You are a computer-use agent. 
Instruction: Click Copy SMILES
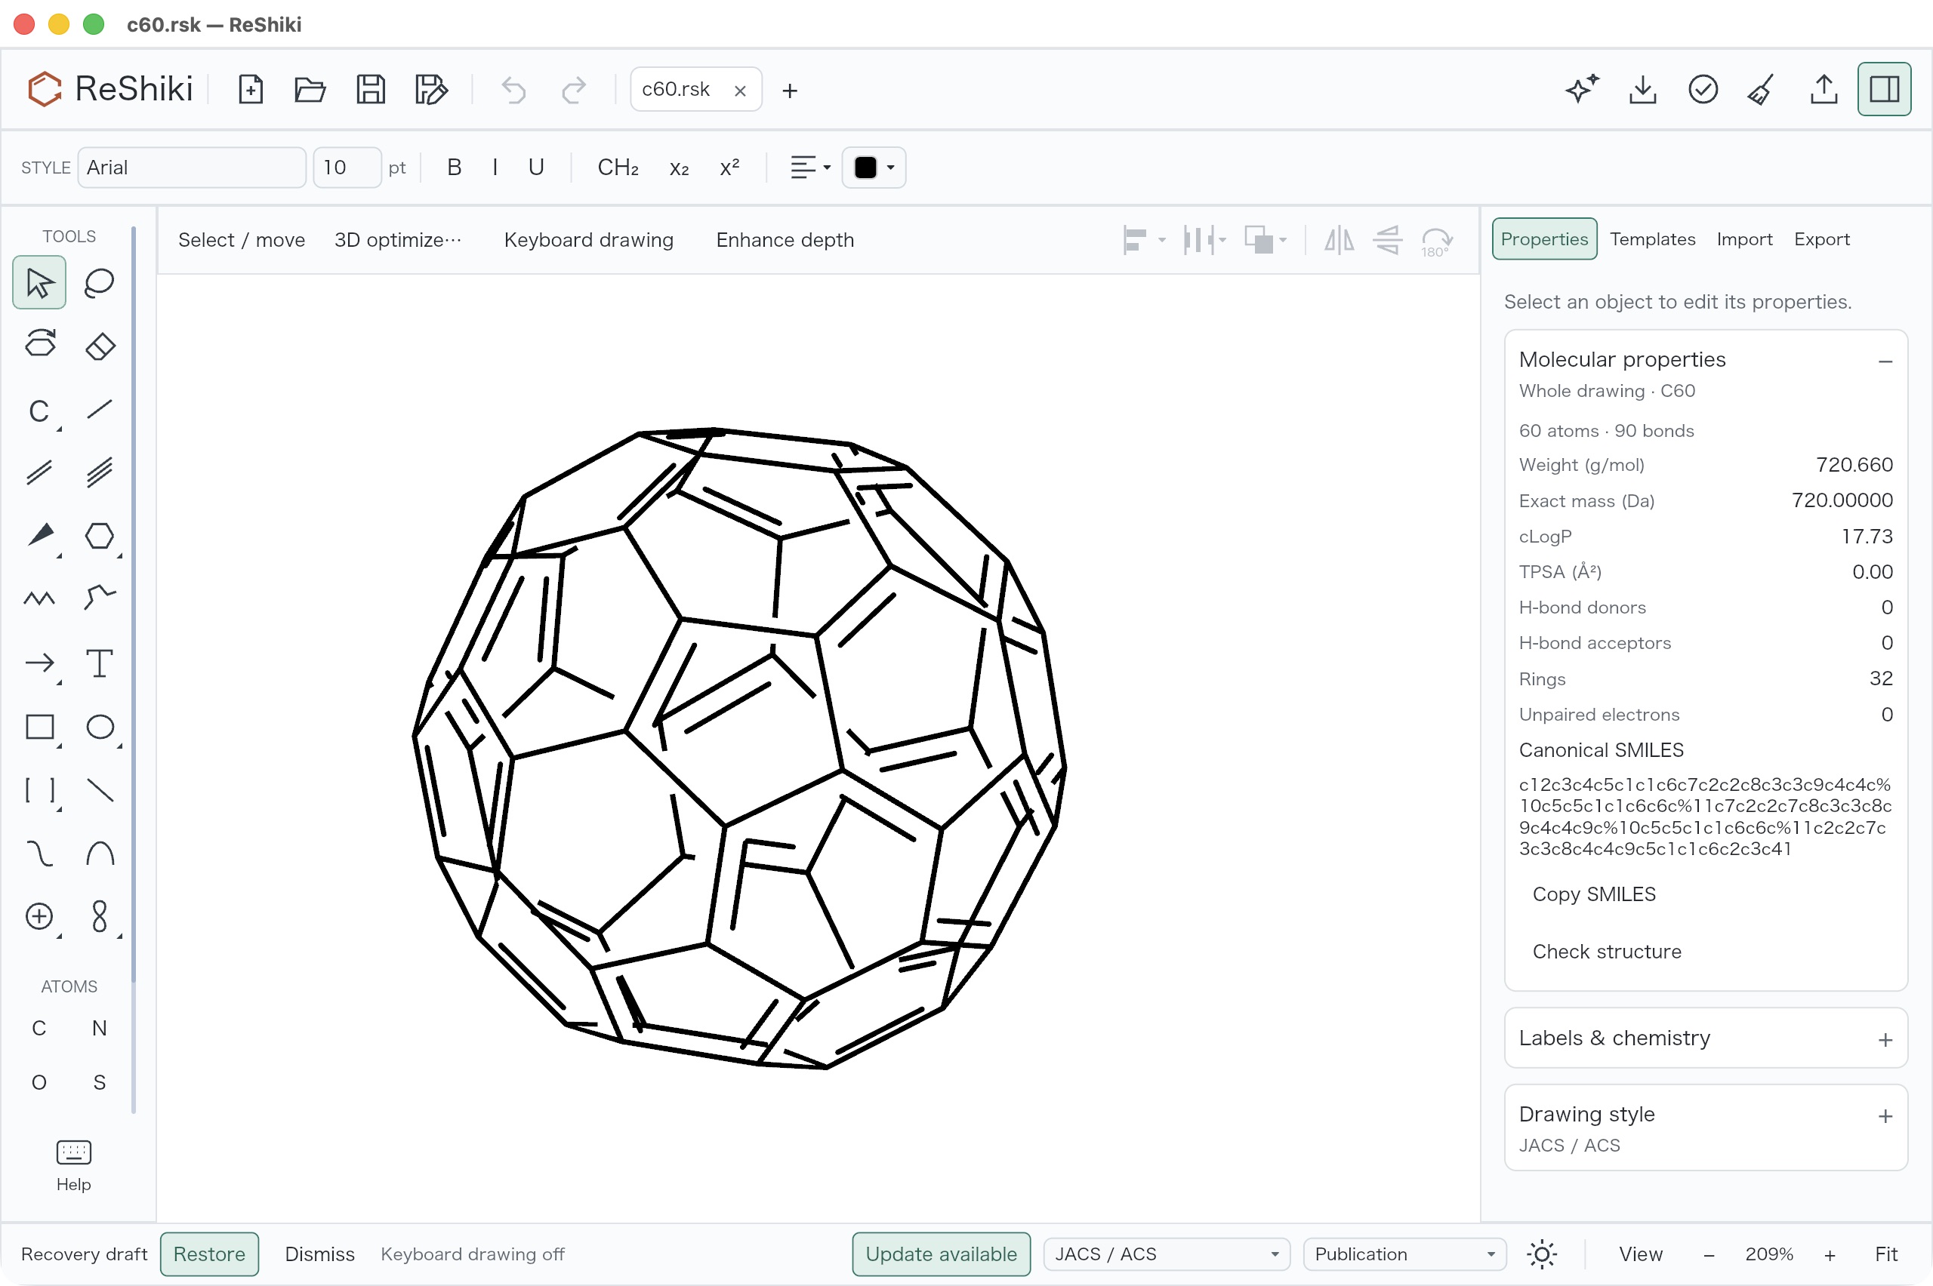(1593, 894)
